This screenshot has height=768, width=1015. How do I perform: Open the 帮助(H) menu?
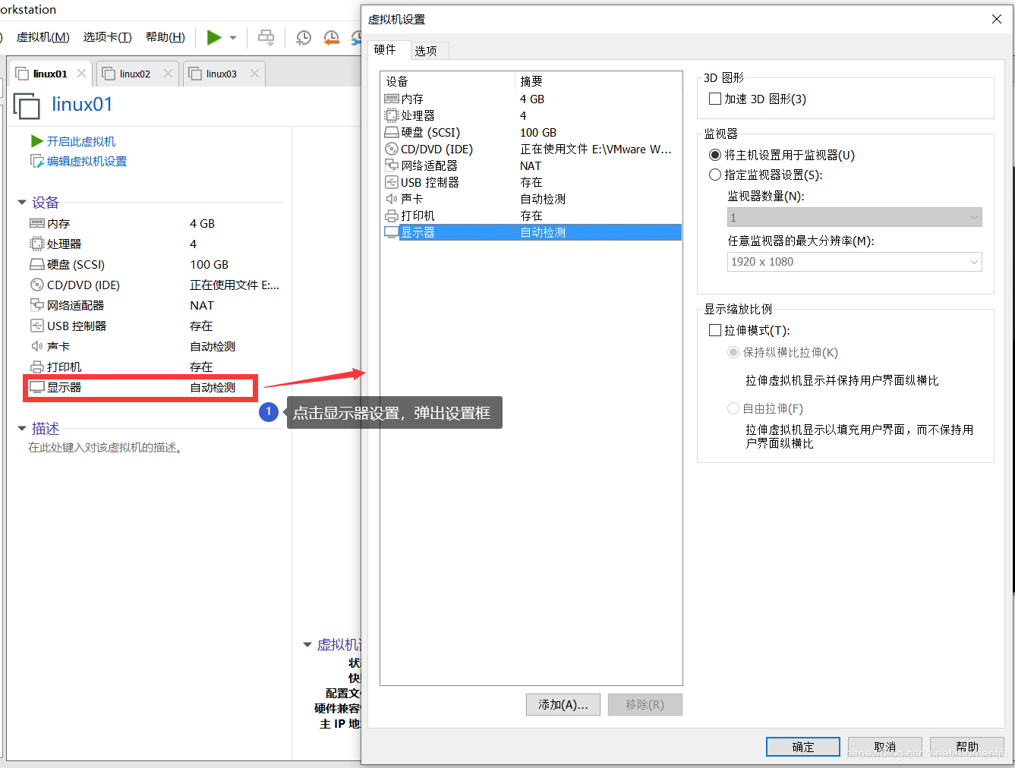point(165,37)
